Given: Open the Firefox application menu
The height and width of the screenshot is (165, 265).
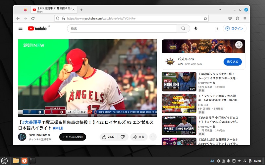Looking at the screenshot, I should point(245,18).
